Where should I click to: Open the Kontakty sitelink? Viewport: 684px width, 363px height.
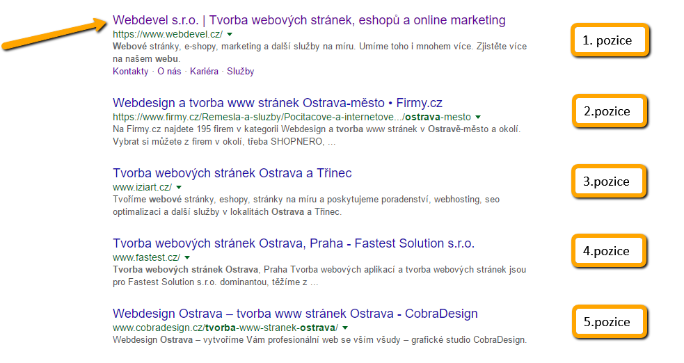130,72
